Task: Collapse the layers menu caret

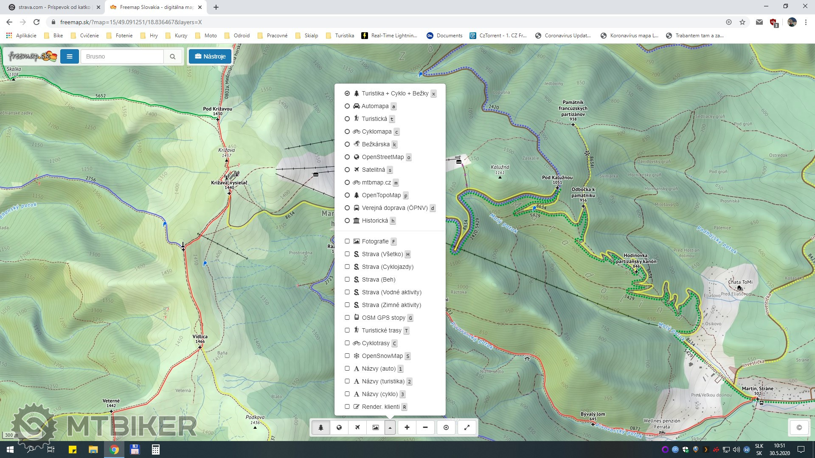Action: coord(390,427)
